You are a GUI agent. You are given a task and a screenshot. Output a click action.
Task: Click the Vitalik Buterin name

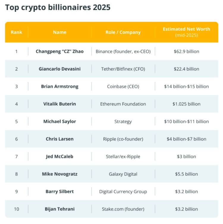(59, 104)
